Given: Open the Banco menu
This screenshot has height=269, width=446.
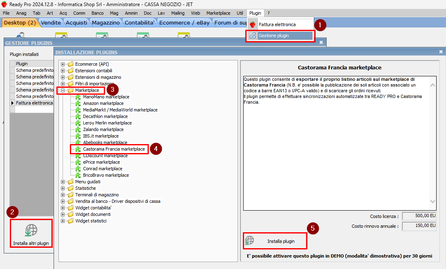Looking at the screenshot, I should 98,13.
